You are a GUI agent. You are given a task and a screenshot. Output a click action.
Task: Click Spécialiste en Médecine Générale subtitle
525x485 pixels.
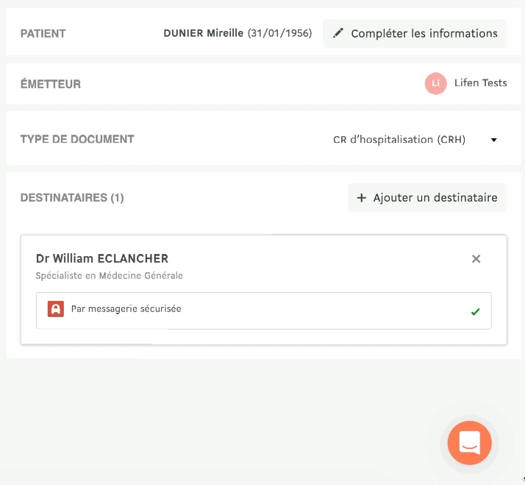(x=109, y=275)
